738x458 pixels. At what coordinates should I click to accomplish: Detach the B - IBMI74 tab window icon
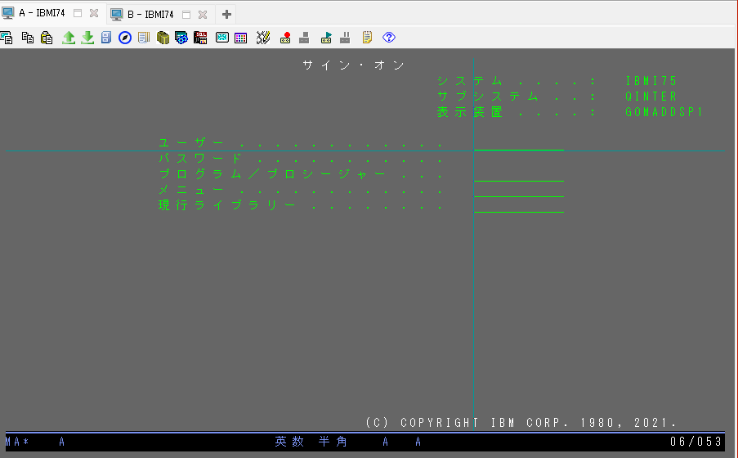click(186, 15)
